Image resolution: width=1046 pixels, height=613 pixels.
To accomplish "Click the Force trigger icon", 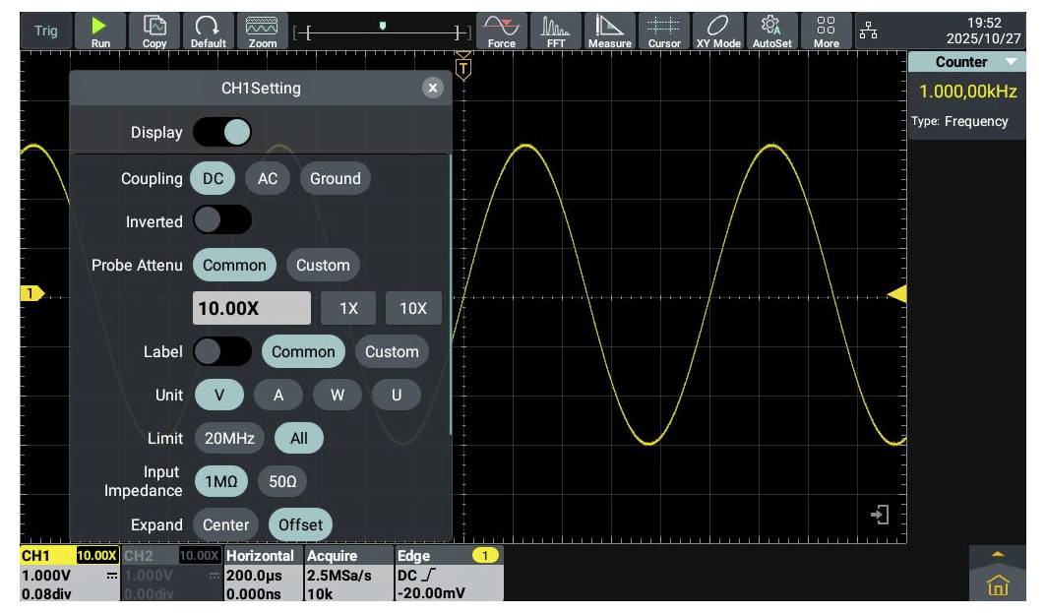I will (x=502, y=31).
